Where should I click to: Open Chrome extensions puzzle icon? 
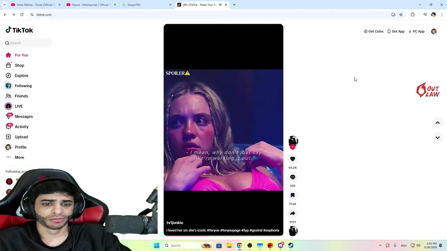pyautogui.click(x=413, y=15)
